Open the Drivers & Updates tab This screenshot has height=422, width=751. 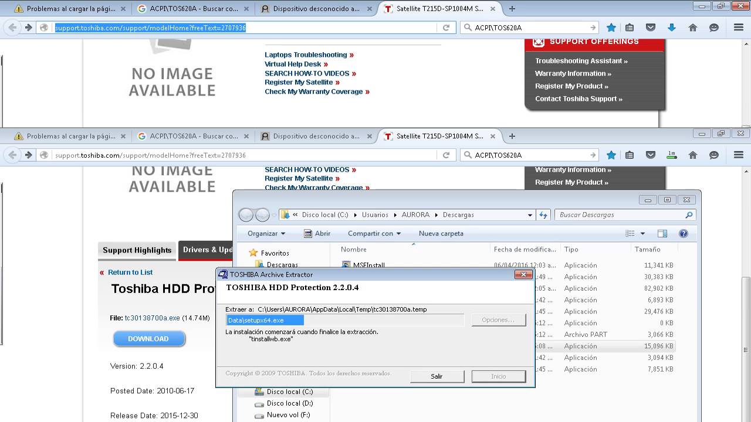206,250
